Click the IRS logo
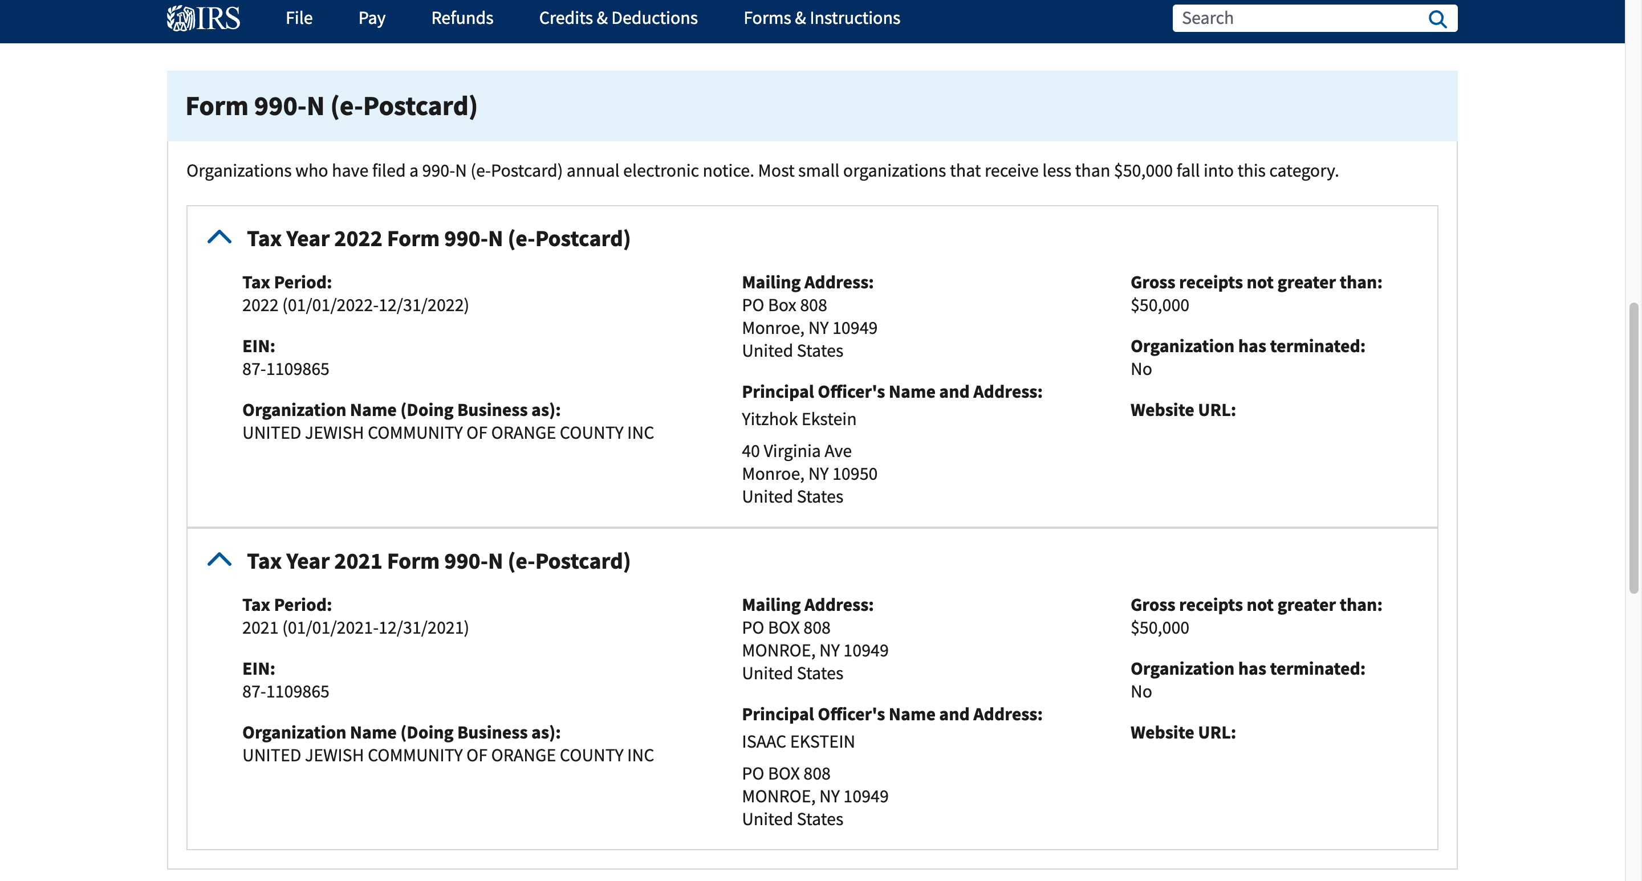The width and height of the screenshot is (1642, 881). [x=204, y=18]
